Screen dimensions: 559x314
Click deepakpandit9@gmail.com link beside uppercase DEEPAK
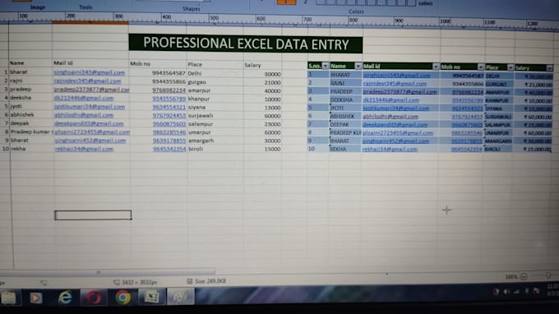(x=395, y=124)
